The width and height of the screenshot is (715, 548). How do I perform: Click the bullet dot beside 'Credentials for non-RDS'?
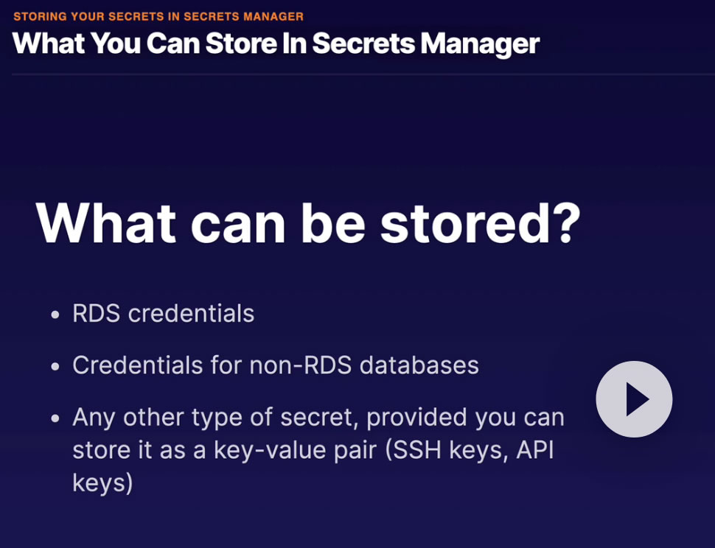(55, 367)
